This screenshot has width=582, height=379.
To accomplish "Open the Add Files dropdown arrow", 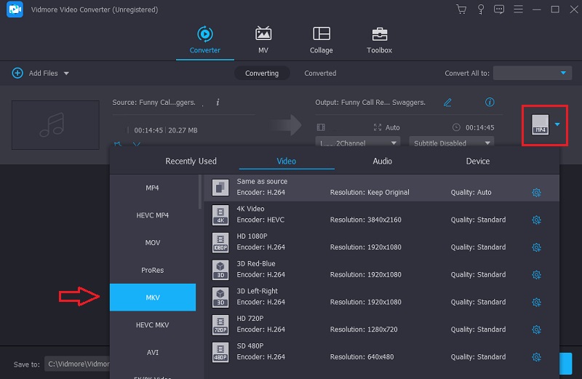I will [x=66, y=73].
